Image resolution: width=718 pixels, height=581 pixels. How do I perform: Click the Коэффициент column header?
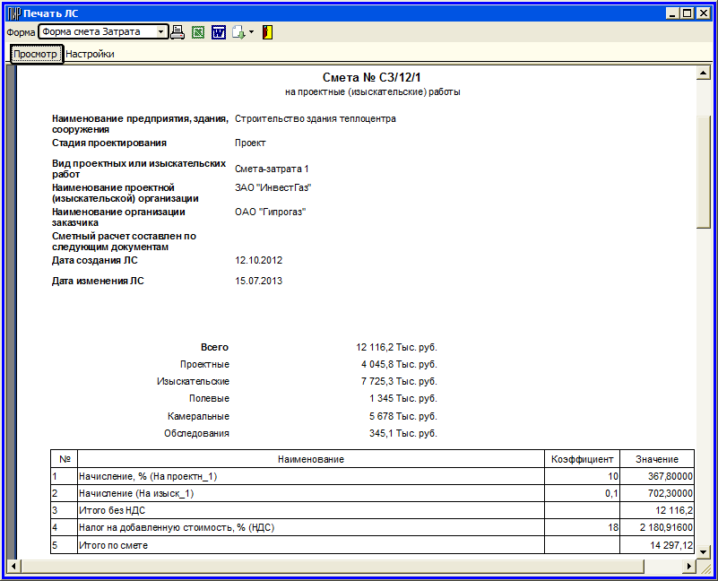(x=583, y=459)
